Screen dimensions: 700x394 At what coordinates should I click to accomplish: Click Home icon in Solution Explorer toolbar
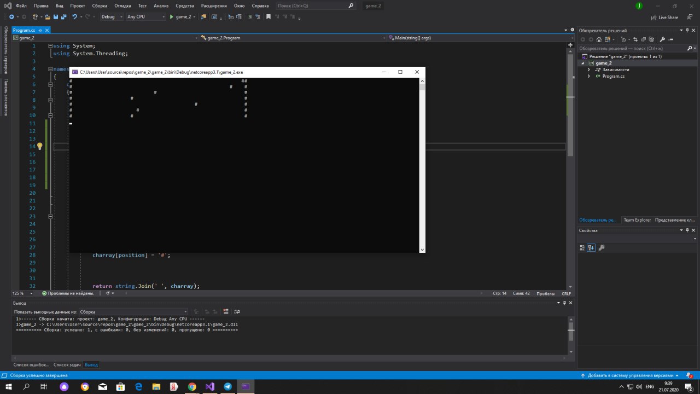click(x=600, y=39)
